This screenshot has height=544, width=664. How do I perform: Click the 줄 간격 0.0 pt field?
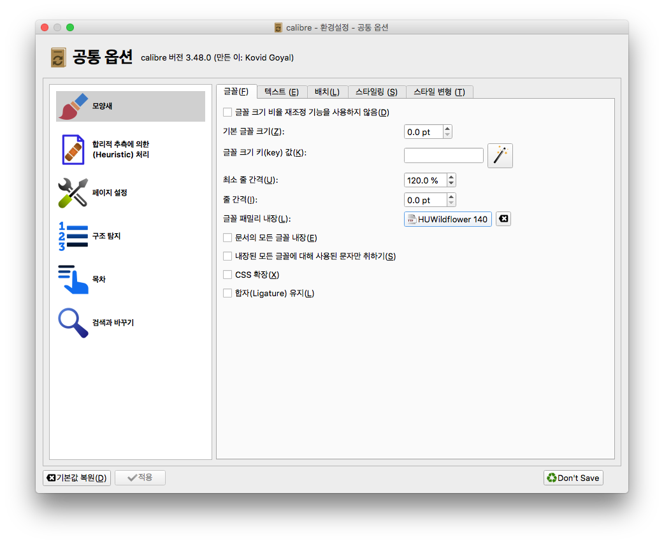426,200
